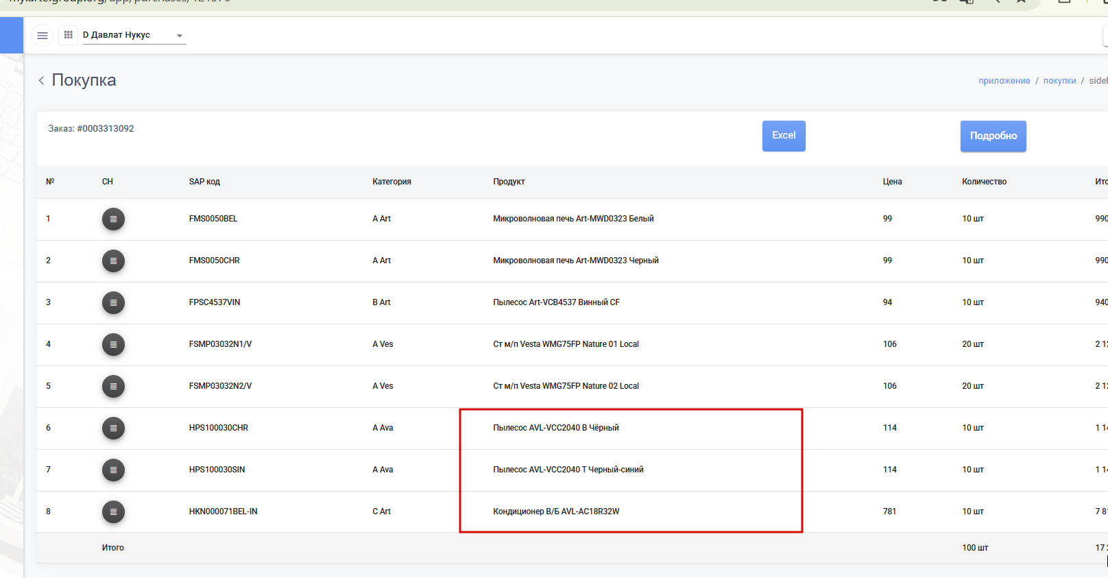Open serial numbers icon for HKN000071BEL-IN row
The image size is (1108, 578).
pyautogui.click(x=113, y=511)
